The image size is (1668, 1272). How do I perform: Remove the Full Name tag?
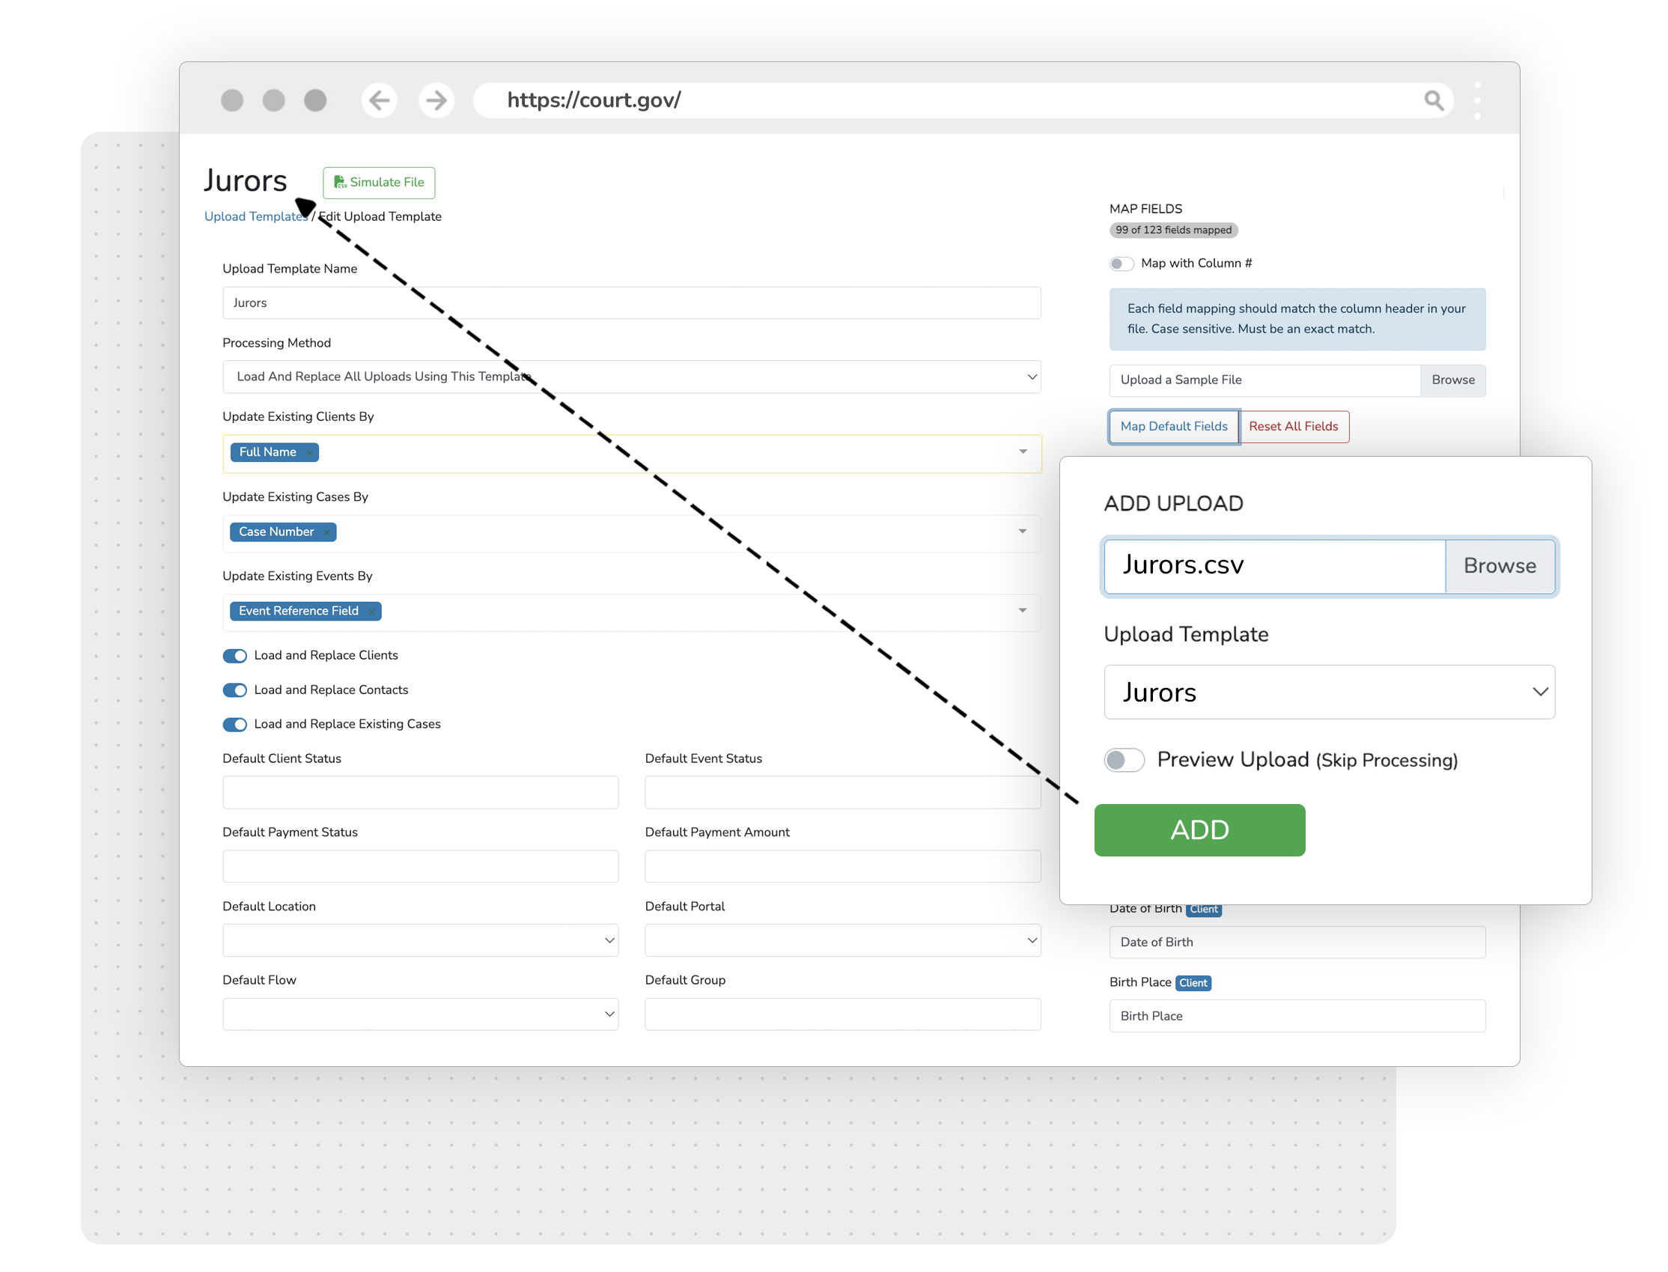click(x=309, y=453)
